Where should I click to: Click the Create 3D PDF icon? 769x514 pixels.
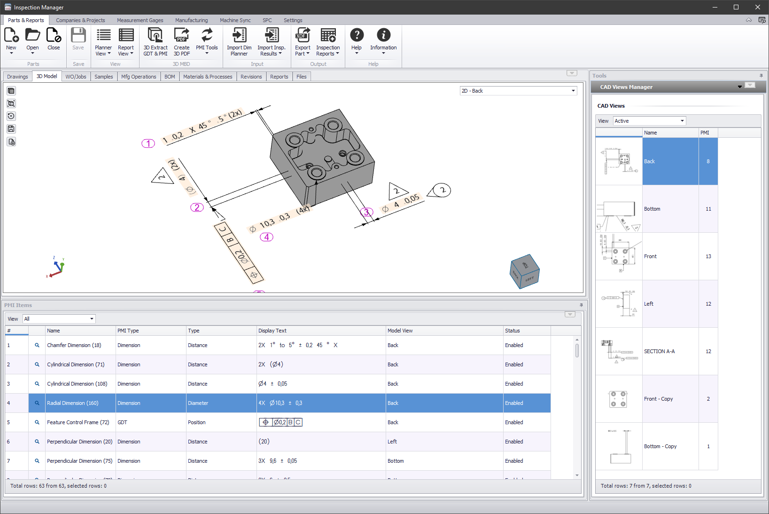181,36
